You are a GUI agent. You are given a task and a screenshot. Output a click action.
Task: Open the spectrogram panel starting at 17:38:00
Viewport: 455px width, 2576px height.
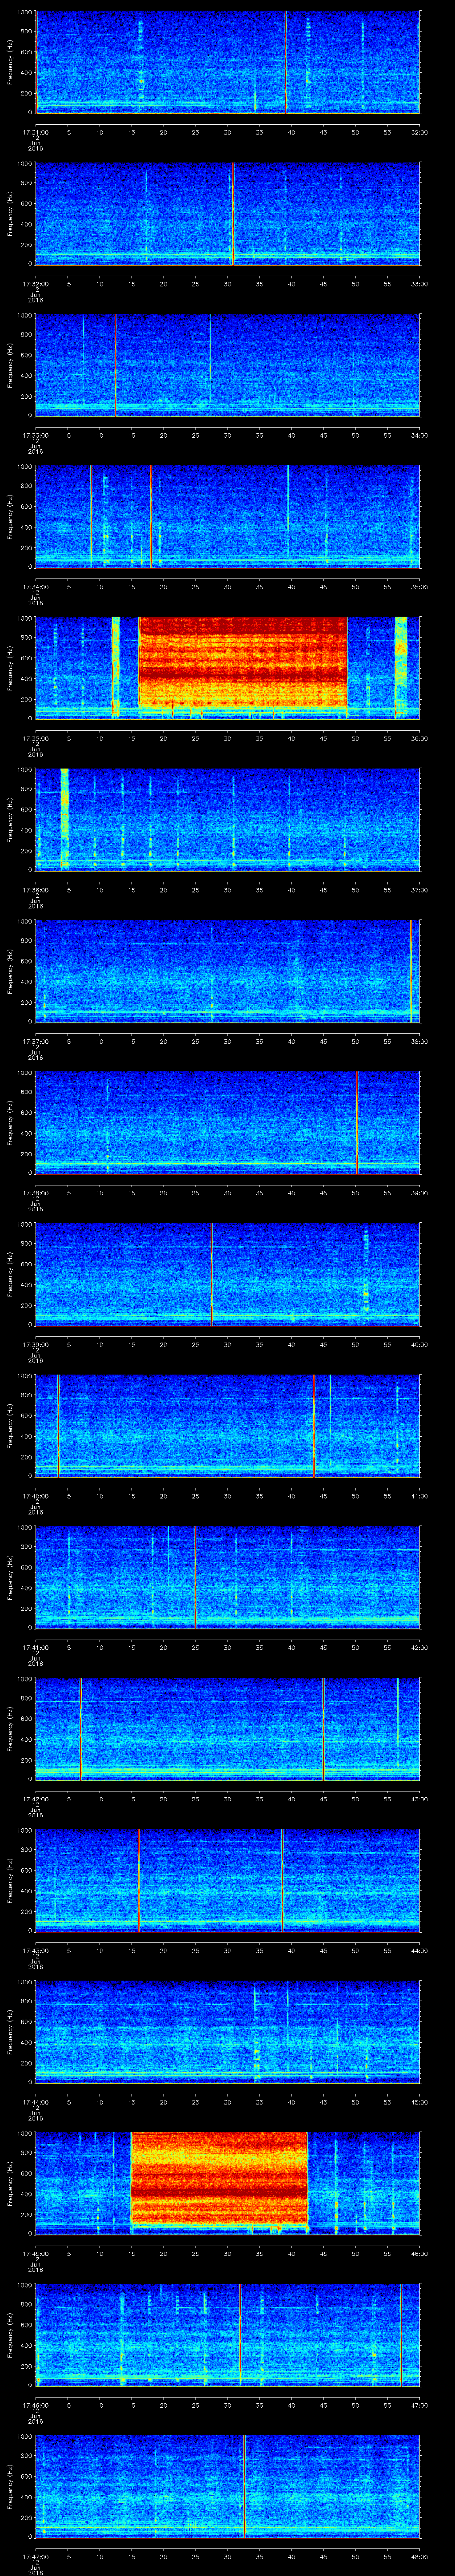[x=227, y=1123]
